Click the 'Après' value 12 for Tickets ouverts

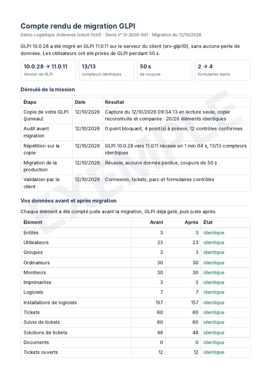point(196,352)
